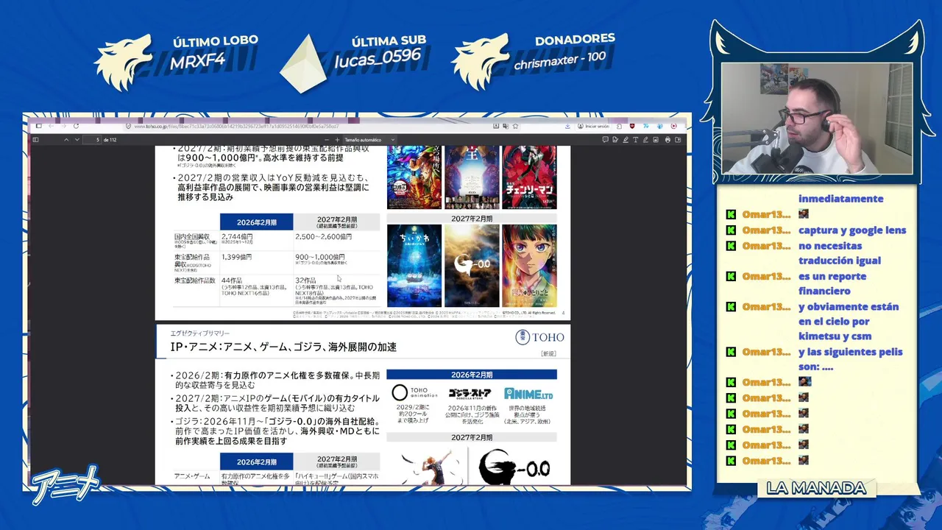Image resolution: width=942 pixels, height=530 pixels.
Task: Click the MRXF4 último lobo name
Action: [x=197, y=60]
